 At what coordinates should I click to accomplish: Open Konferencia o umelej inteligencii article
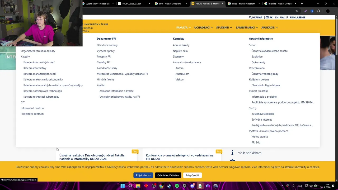coord(180,157)
